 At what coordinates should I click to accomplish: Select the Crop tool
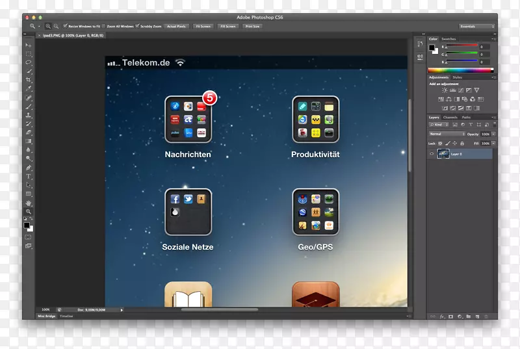[x=29, y=79]
